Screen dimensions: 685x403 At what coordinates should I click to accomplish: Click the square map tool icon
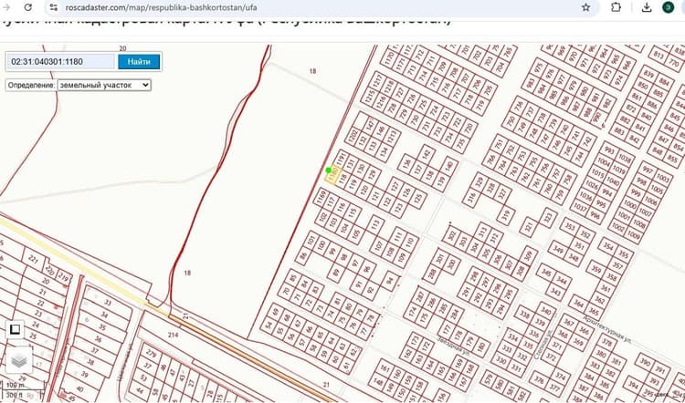[15, 329]
